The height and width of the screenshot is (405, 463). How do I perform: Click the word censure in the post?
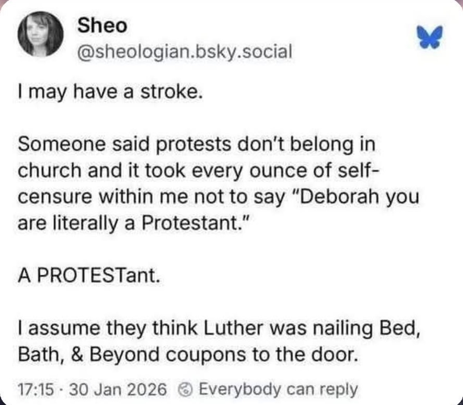(x=55, y=198)
